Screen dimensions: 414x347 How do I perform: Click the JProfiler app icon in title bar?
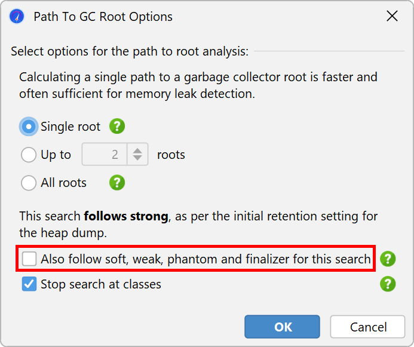pyautogui.click(x=17, y=16)
